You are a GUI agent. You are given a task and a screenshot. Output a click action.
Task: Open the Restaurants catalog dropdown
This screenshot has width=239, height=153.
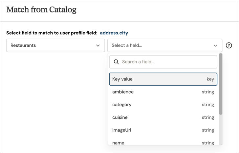(x=55, y=45)
